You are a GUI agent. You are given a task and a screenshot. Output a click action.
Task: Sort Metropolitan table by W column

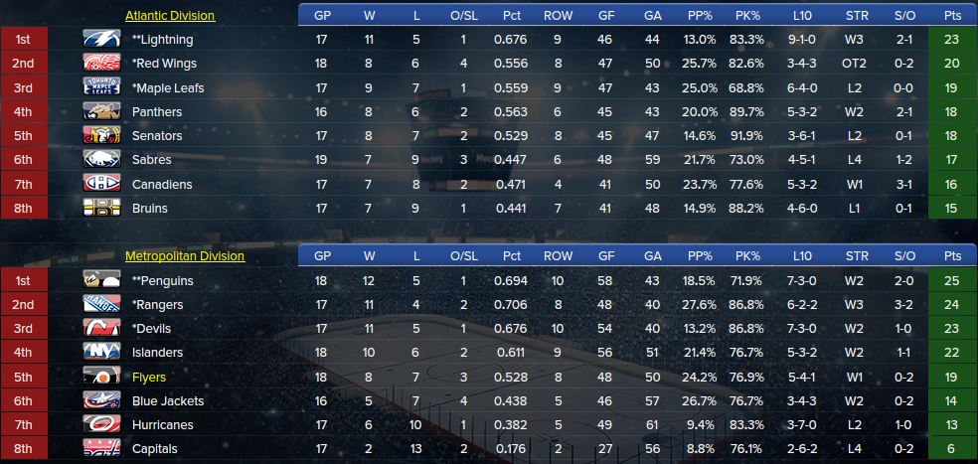tap(369, 256)
